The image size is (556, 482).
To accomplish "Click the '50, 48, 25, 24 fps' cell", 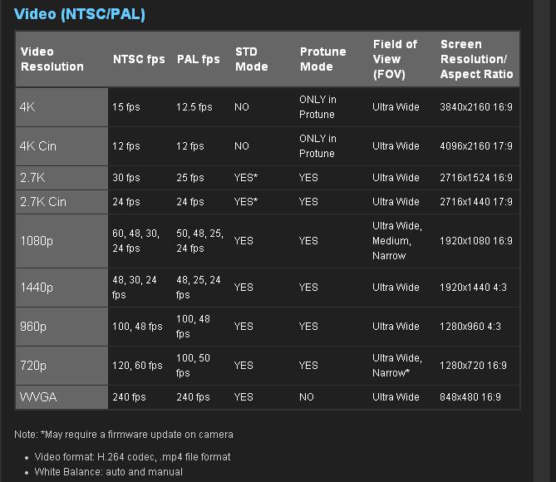I will 199,241.
